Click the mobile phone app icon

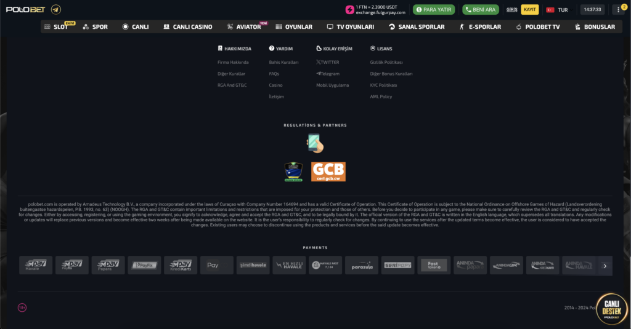[315, 143]
